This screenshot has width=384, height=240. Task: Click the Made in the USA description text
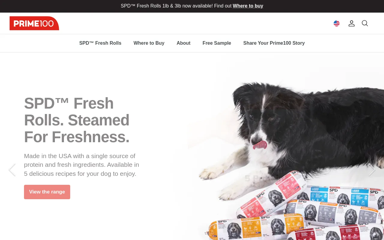pos(82,165)
